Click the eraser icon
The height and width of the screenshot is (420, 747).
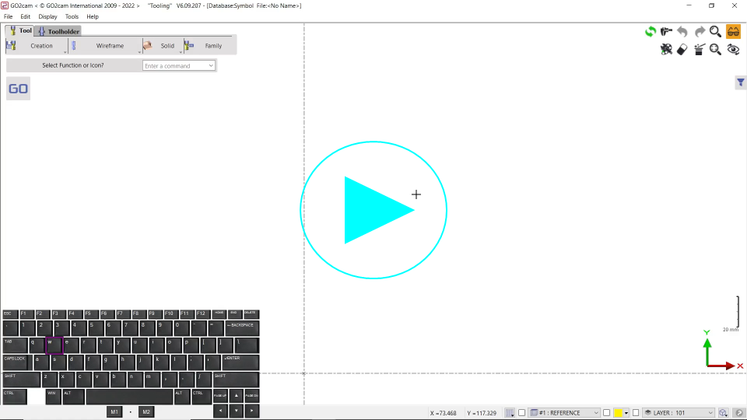coord(682,50)
